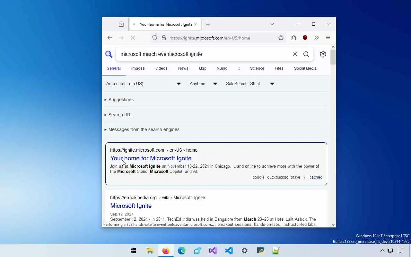
Task: Open the cached version link
Action: tap(316, 177)
